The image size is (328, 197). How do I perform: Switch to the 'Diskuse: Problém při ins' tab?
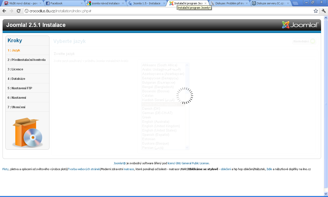coord(229,3)
